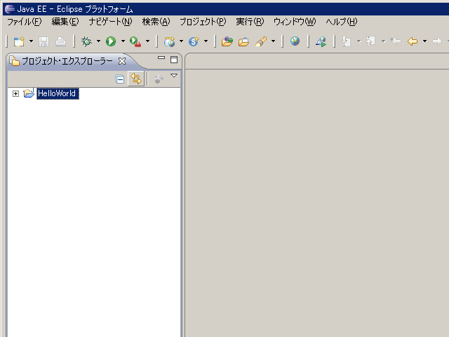This screenshot has width=449, height=337.
Task: Open the 実行(R) menu
Action: (250, 22)
